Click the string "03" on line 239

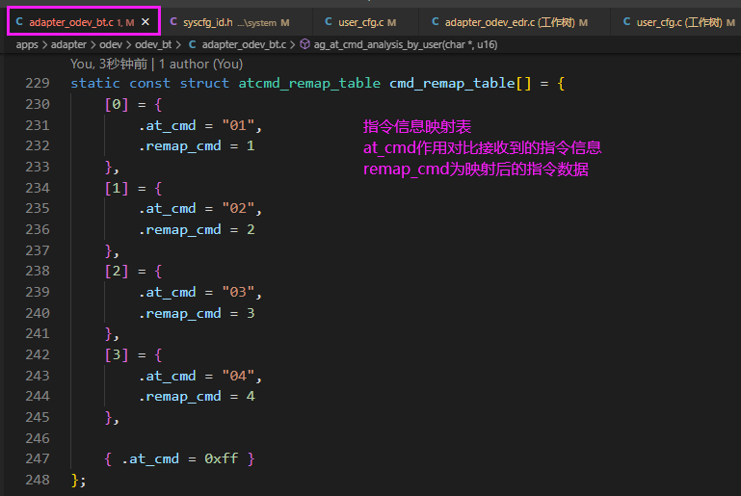tap(238, 292)
